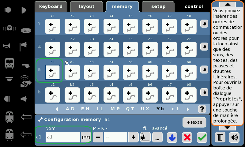Confirm with the green checkmark
245x147 pixels.
pos(202,138)
